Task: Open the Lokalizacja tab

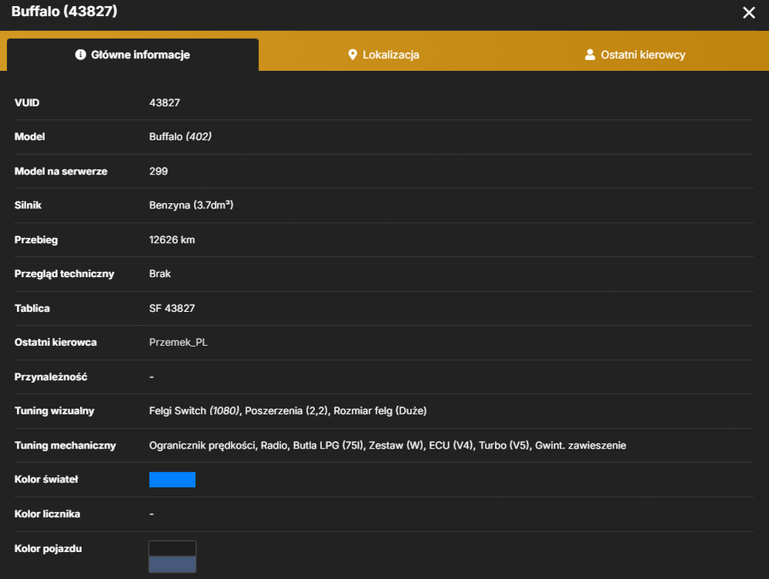Action: pos(384,55)
